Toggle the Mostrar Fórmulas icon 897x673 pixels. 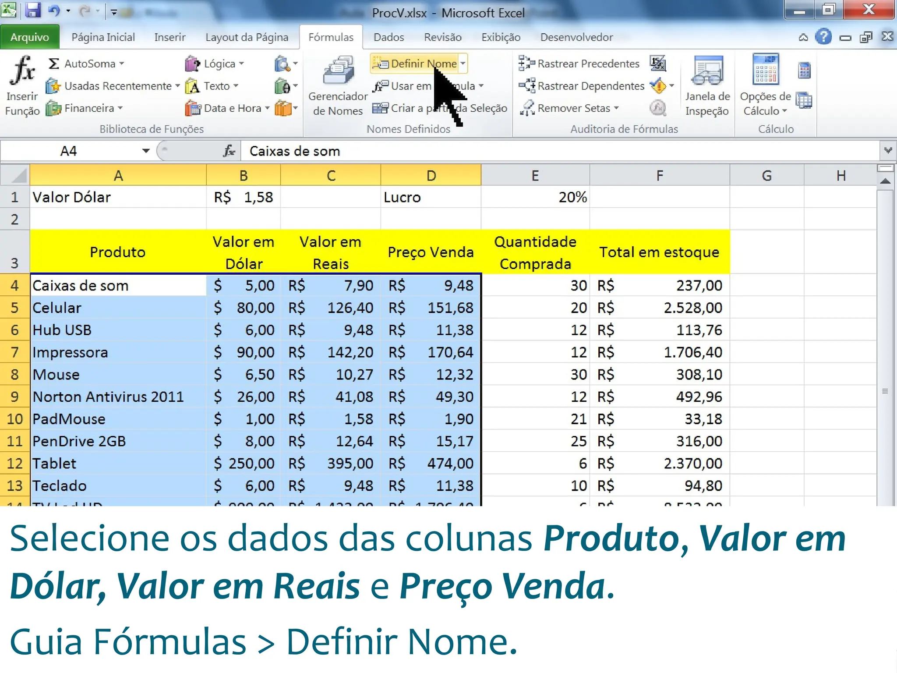click(658, 64)
